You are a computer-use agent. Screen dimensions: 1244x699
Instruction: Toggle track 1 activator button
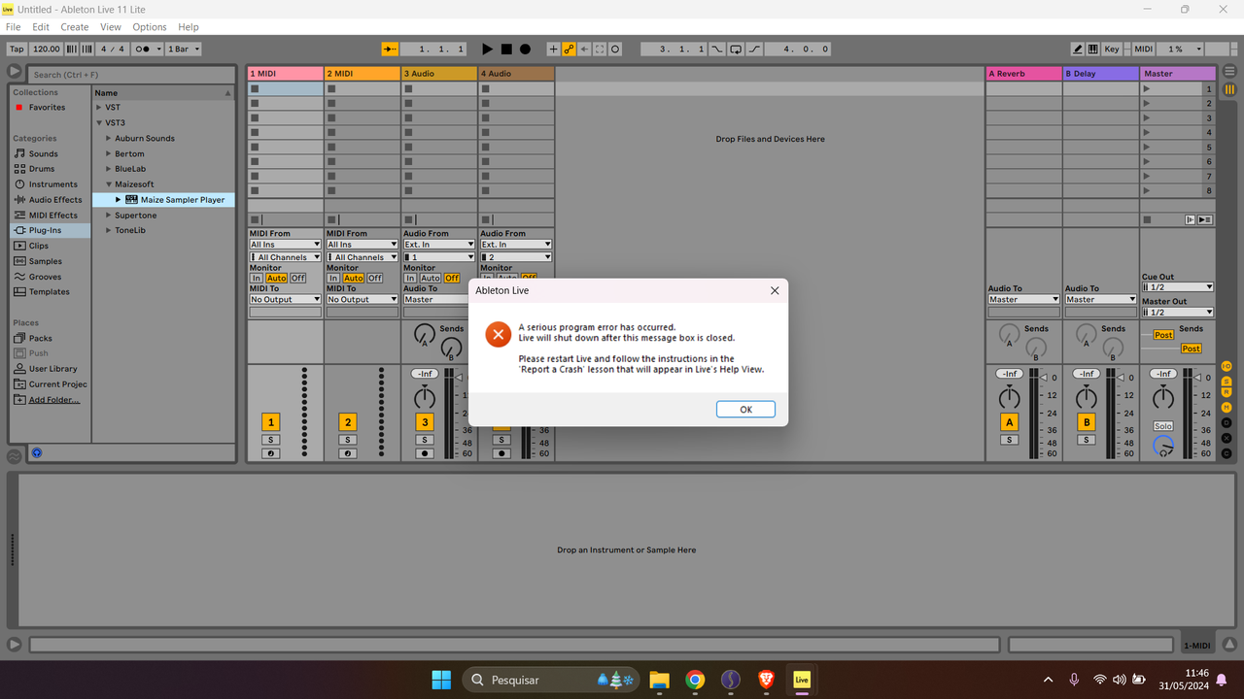pyautogui.click(x=271, y=421)
